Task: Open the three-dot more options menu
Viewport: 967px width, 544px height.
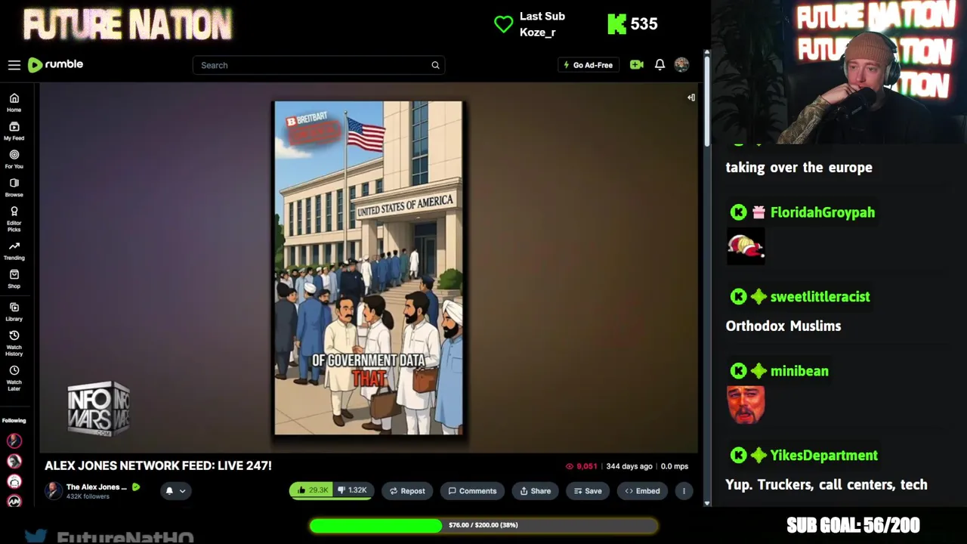Action: tap(684, 490)
